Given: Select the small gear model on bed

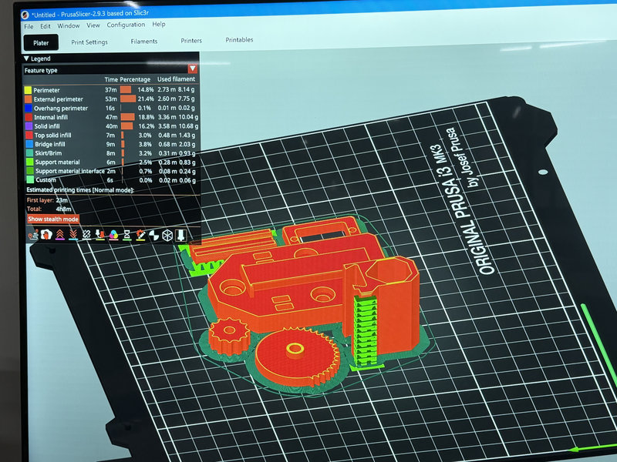Looking at the screenshot, I should (x=229, y=336).
